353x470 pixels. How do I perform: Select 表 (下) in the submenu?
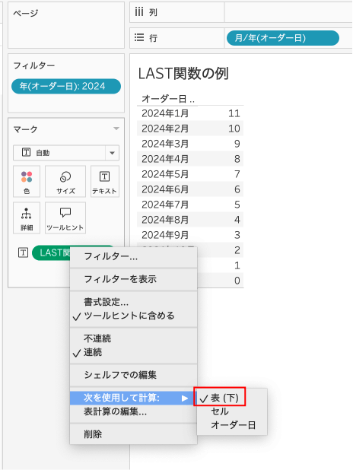(x=224, y=398)
